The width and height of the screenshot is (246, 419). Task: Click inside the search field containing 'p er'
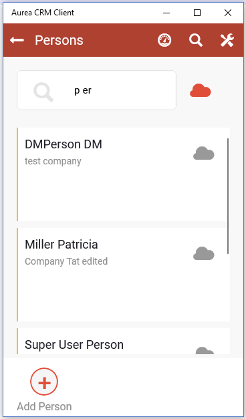96,90
